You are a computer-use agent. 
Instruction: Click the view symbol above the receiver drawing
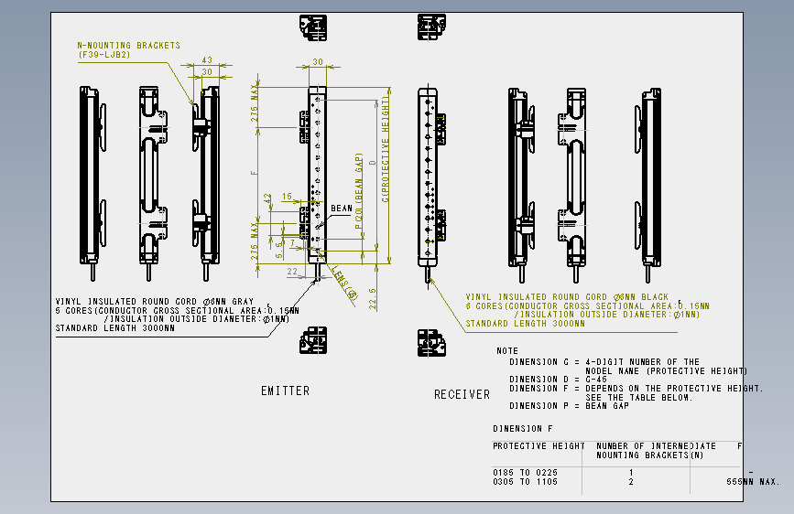[431, 27]
